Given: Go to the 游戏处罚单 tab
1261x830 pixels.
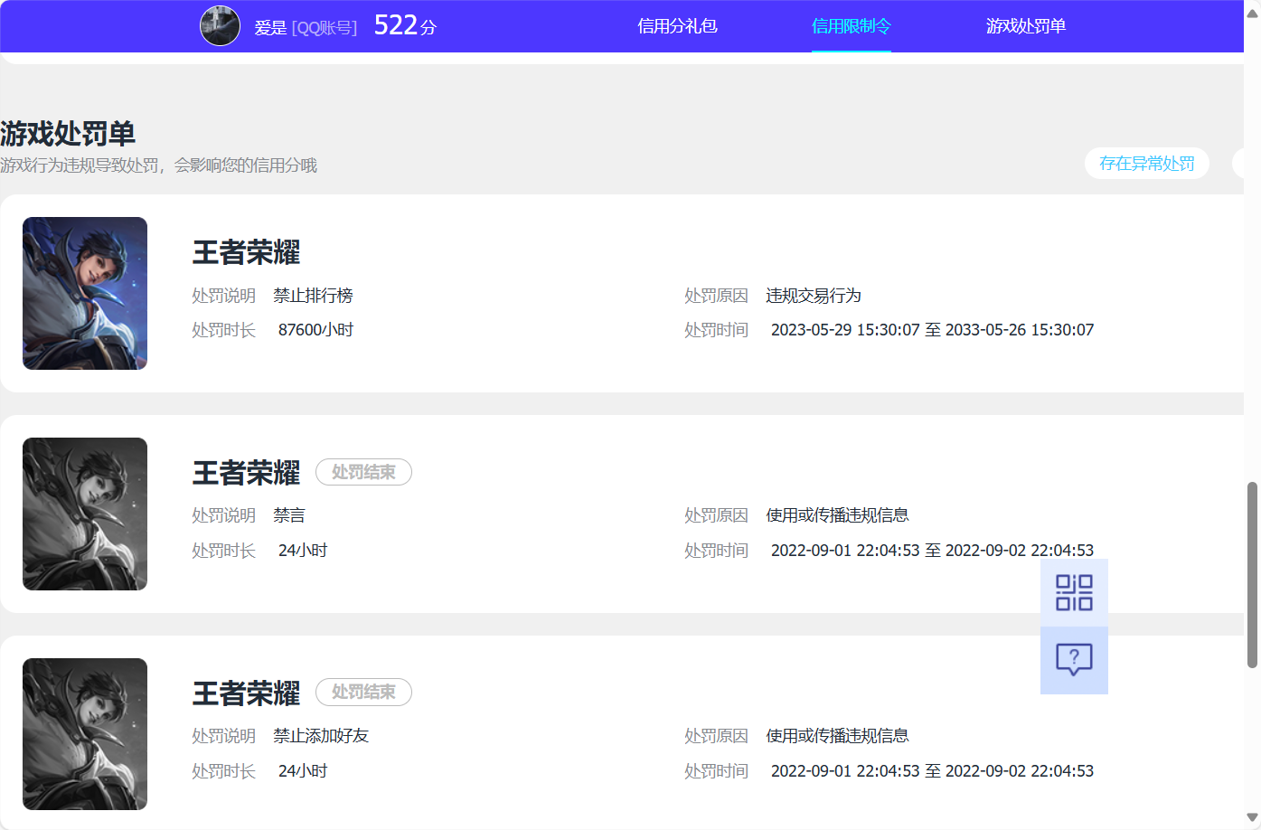Looking at the screenshot, I should pos(1026,26).
